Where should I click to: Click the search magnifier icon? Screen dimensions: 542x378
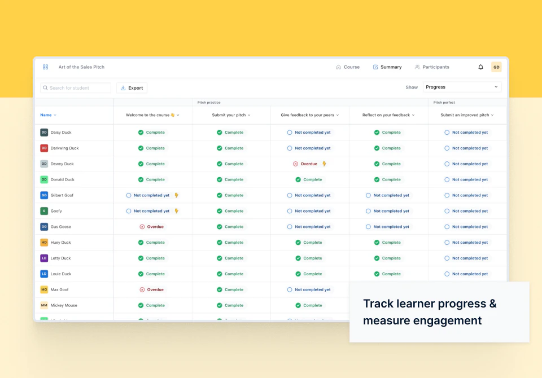tap(45, 88)
